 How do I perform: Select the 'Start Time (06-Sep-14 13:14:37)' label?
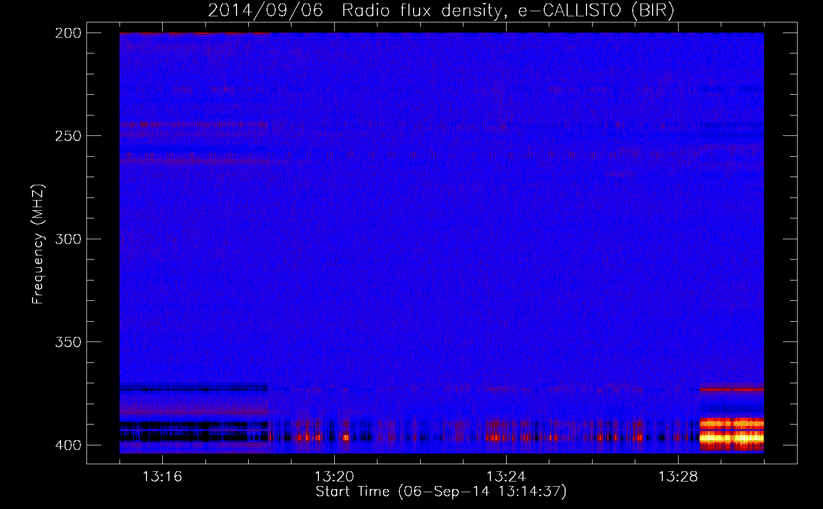[x=441, y=492]
